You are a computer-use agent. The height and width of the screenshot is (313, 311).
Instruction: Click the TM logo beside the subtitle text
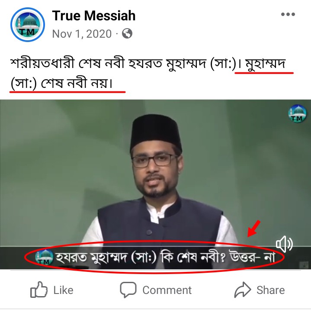tap(44, 258)
